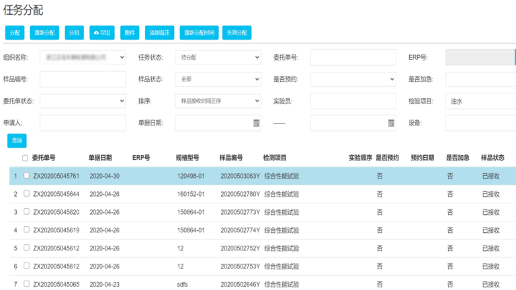This screenshot has height=290, width=516.
Task: Click the 规格型号 column header
Action: (187, 158)
